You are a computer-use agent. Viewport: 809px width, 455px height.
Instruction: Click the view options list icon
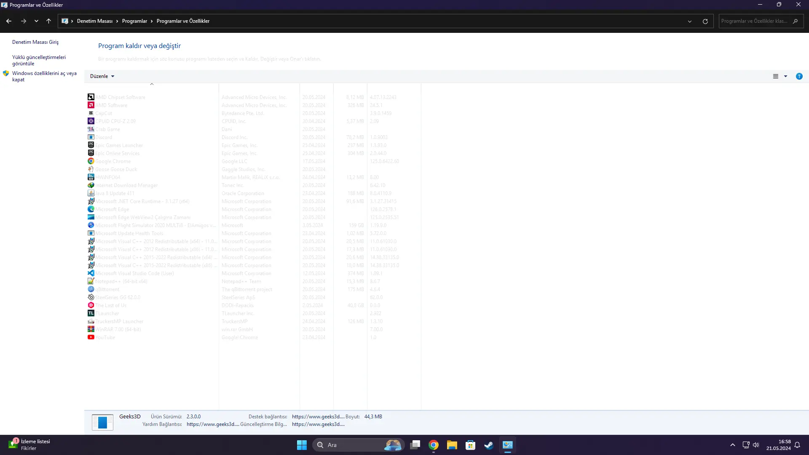pos(775,76)
